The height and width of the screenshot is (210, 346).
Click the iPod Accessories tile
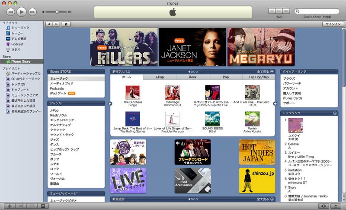tap(192, 181)
